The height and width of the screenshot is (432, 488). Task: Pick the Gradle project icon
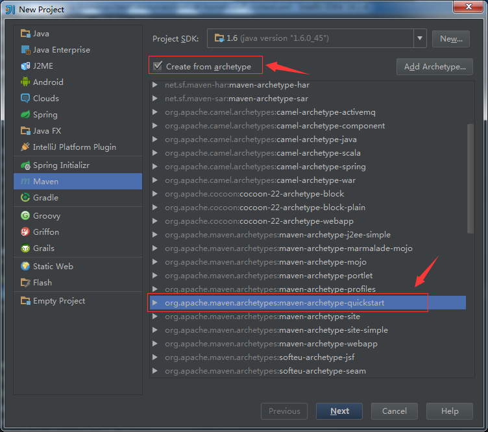click(x=25, y=197)
